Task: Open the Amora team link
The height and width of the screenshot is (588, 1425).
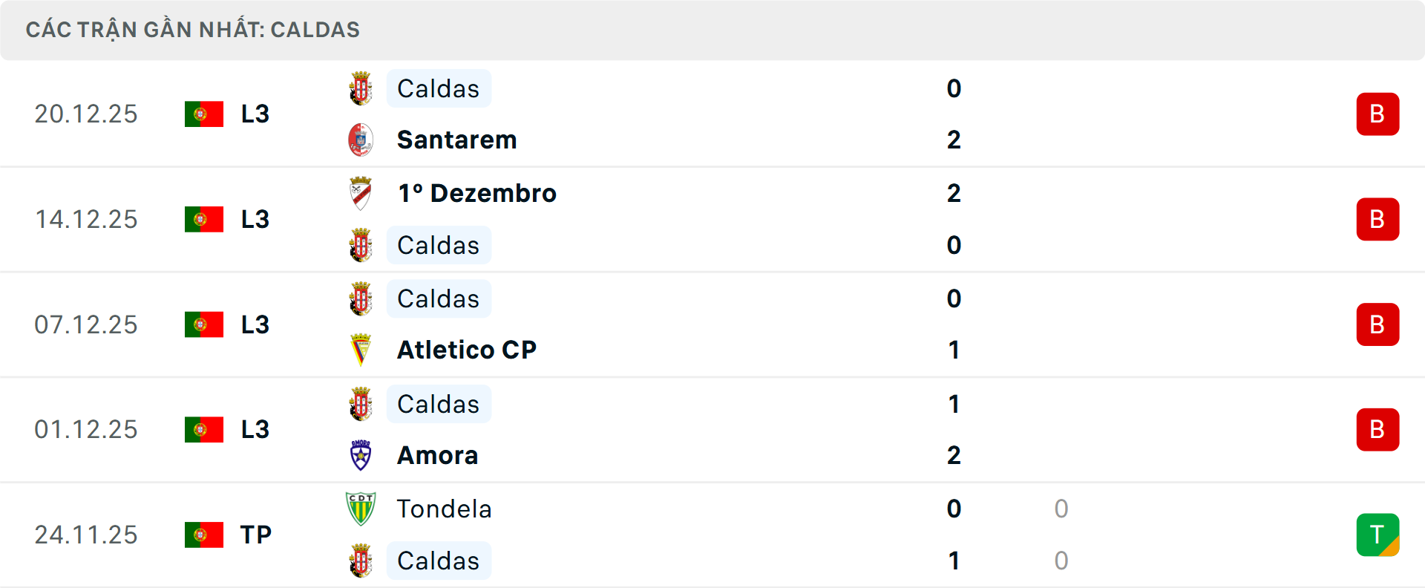Action: pyautogui.click(x=438, y=455)
